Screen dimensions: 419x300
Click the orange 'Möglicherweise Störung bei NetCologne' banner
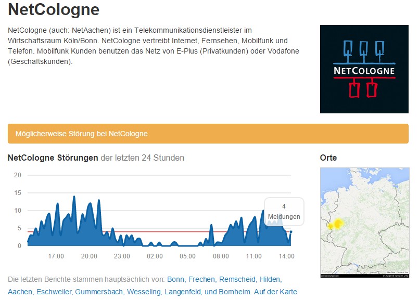tap(208, 134)
